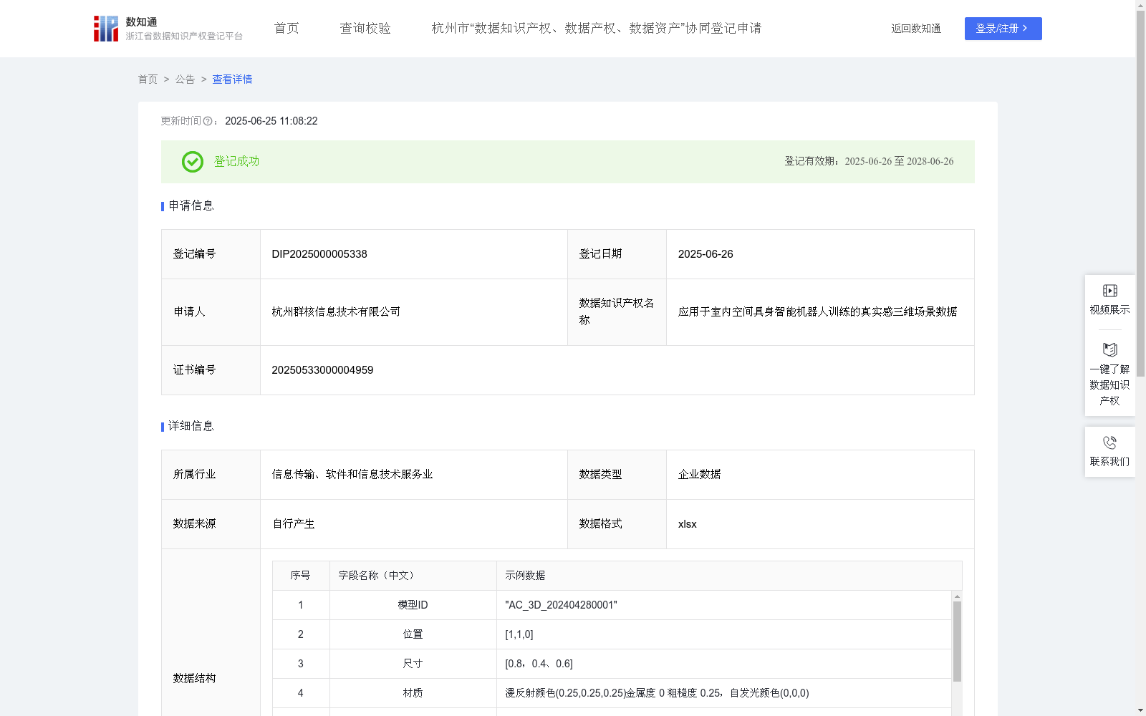Click the 登记有效期 validity period text

pyautogui.click(x=869, y=162)
